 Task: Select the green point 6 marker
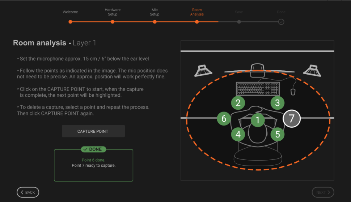pyautogui.click(x=224, y=118)
